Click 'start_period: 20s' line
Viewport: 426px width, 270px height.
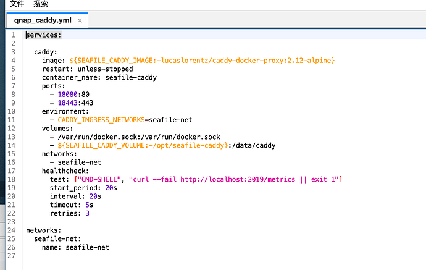(x=83, y=188)
